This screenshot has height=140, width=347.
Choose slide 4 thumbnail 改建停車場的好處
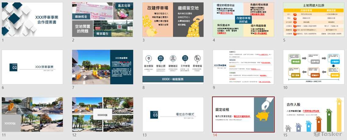pos(243,20)
